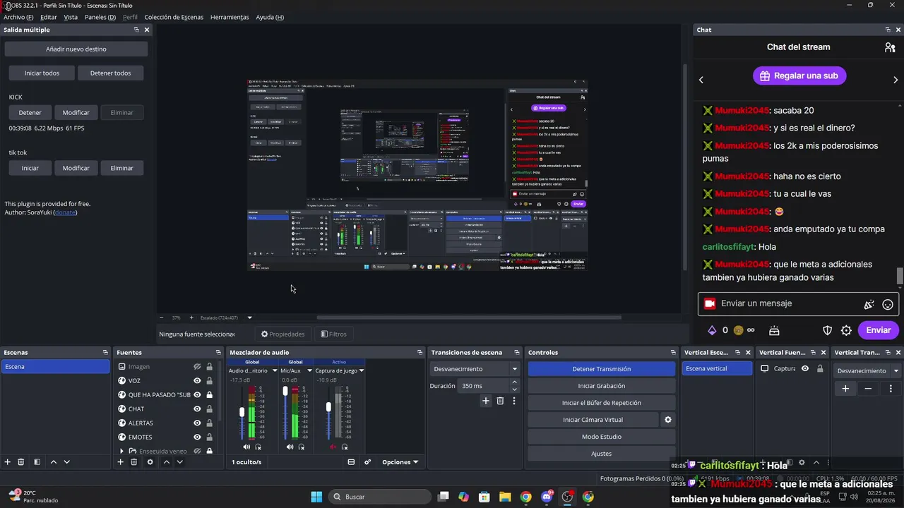This screenshot has height=508, width=904.
Task: Open the Captura de juego channel dropdown
Action: point(362,370)
